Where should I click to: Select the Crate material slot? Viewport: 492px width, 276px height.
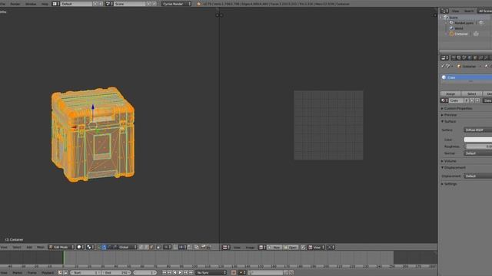(x=467, y=77)
